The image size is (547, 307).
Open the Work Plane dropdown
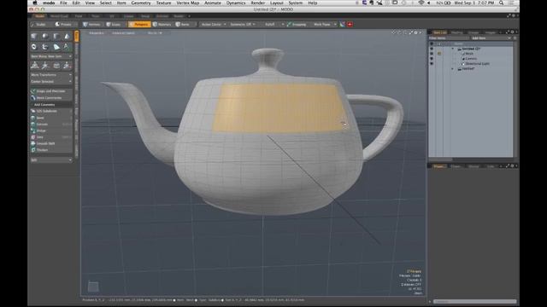click(324, 25)
